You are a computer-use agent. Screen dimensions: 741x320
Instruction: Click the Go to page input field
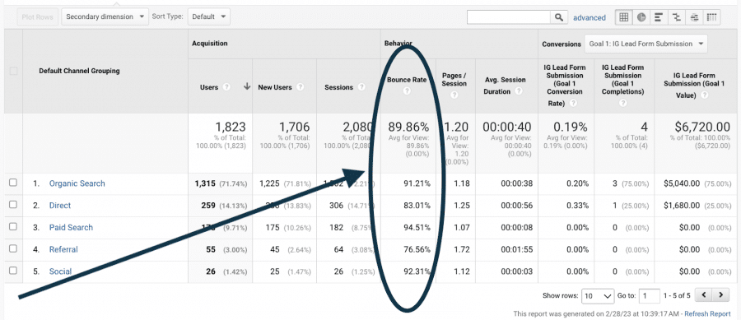pos(650,296)
